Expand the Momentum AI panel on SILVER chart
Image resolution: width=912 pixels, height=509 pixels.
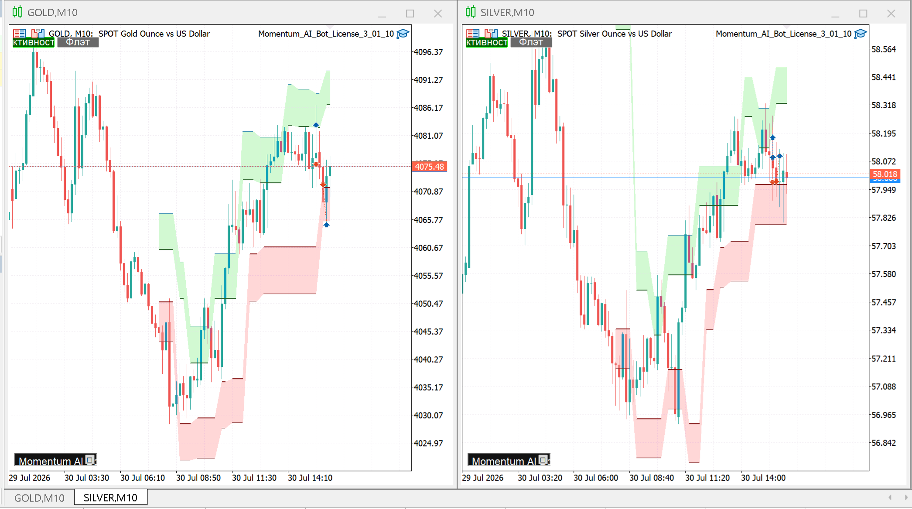(x=543, y=460)
